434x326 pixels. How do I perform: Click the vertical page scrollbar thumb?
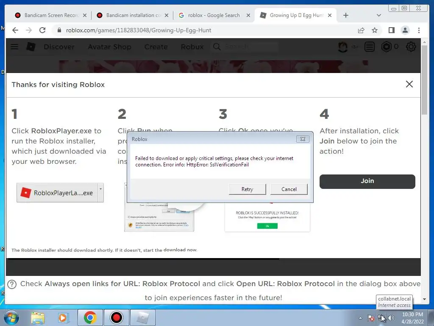pos(424,80)
